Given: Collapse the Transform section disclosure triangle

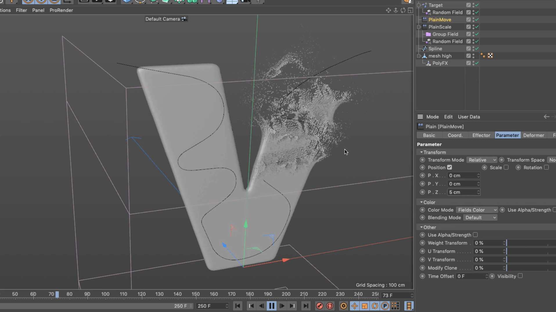Looking at the screenshot, I should pos(422,152).
